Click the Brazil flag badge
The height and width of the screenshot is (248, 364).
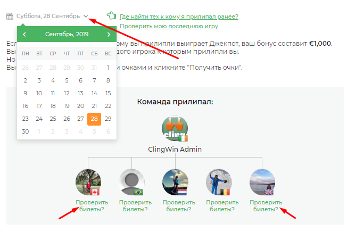pos(138,192)
